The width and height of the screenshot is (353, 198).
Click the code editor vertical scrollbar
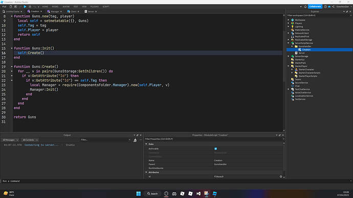point(283,56)
